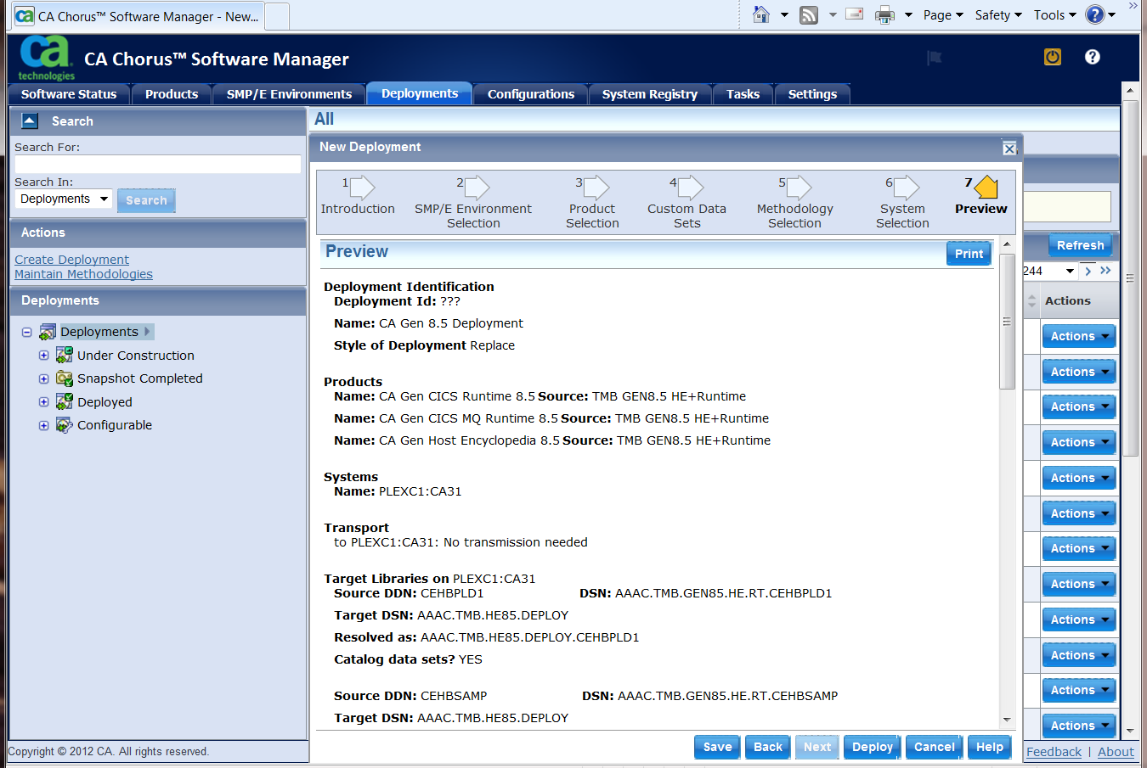Open the white help icon in the CA header

(1093, 57)
